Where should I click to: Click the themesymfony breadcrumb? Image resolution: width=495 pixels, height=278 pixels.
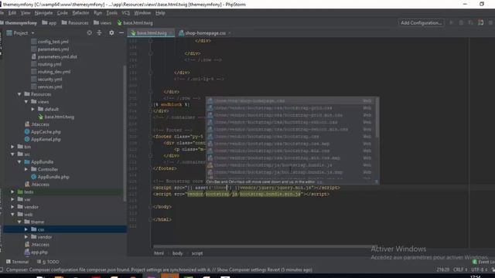[19, 22]
